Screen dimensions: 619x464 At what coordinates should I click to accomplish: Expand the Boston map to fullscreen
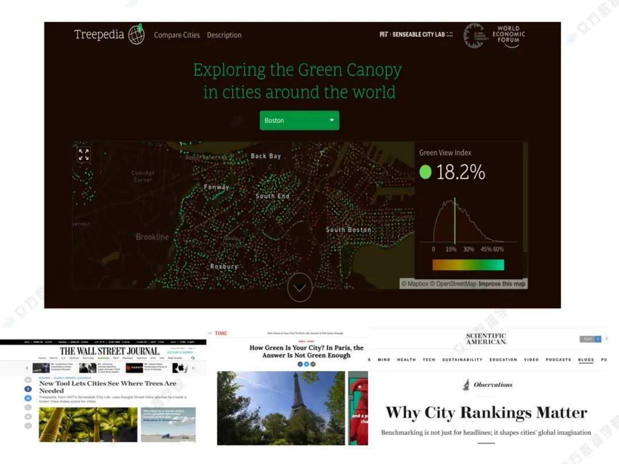click(x=84, y=155)
